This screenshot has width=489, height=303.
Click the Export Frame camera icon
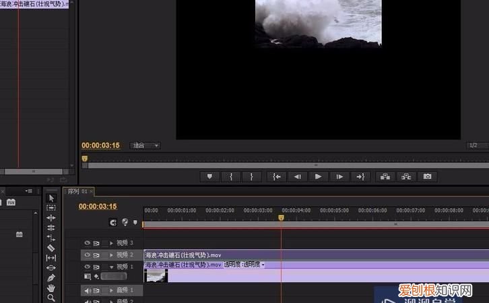click(x=427, y=176)
